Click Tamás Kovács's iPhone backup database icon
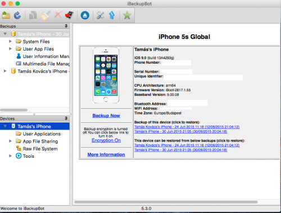Screen dimensions: 281x213 click(x=13, y=71)
